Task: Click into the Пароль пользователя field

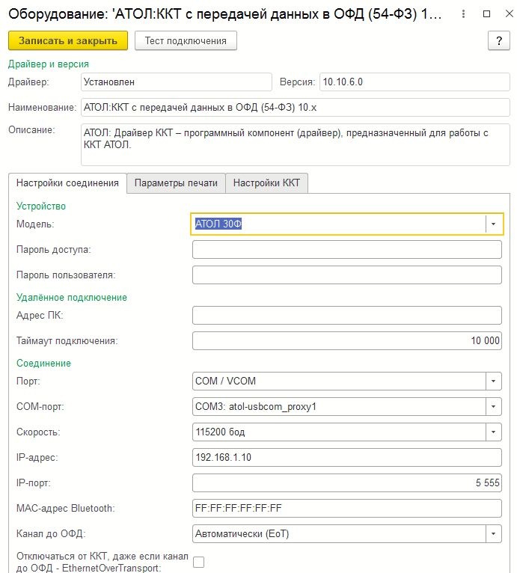Action: 346,275
